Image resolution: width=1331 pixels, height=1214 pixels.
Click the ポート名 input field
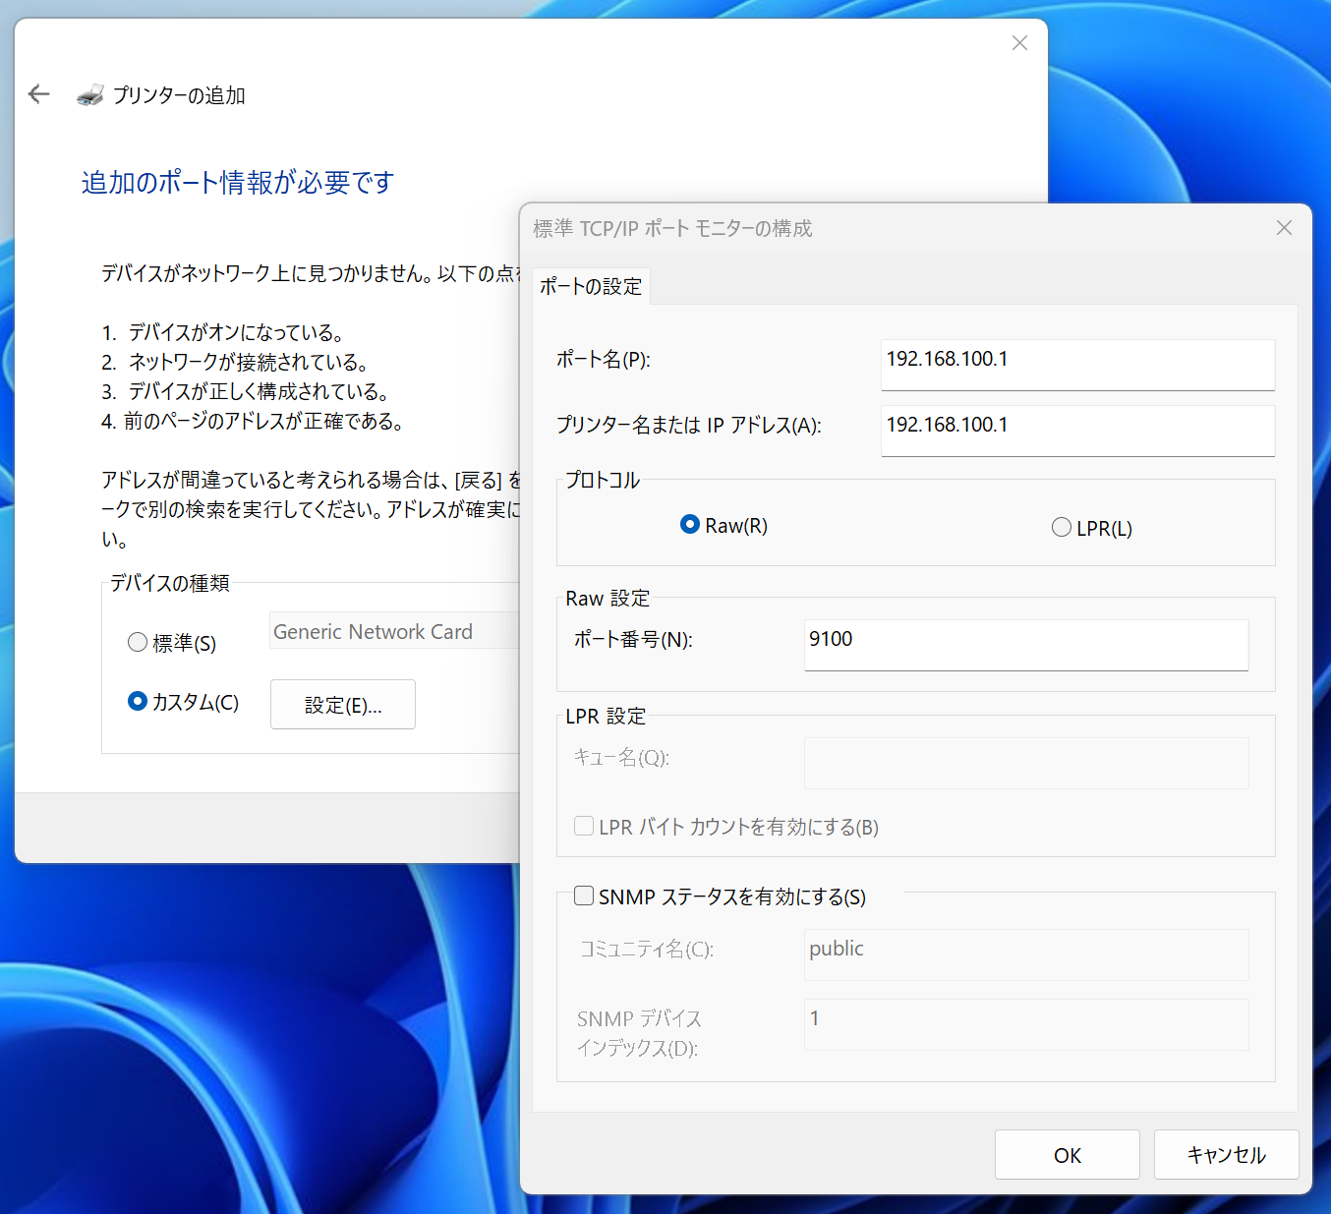tap(1077, 365)
